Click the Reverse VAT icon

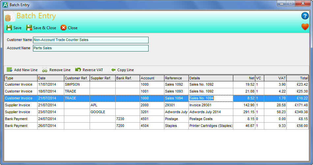[x=78, y=70]
